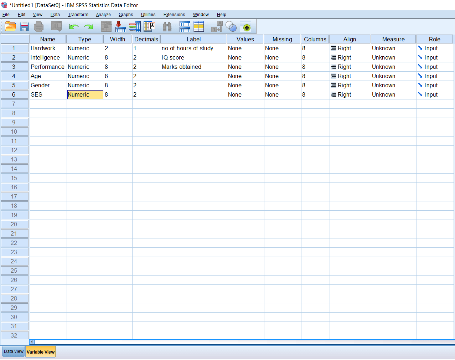455x360 pixels.
Task: Switch to Data View
Action: [x=13, y=351]
